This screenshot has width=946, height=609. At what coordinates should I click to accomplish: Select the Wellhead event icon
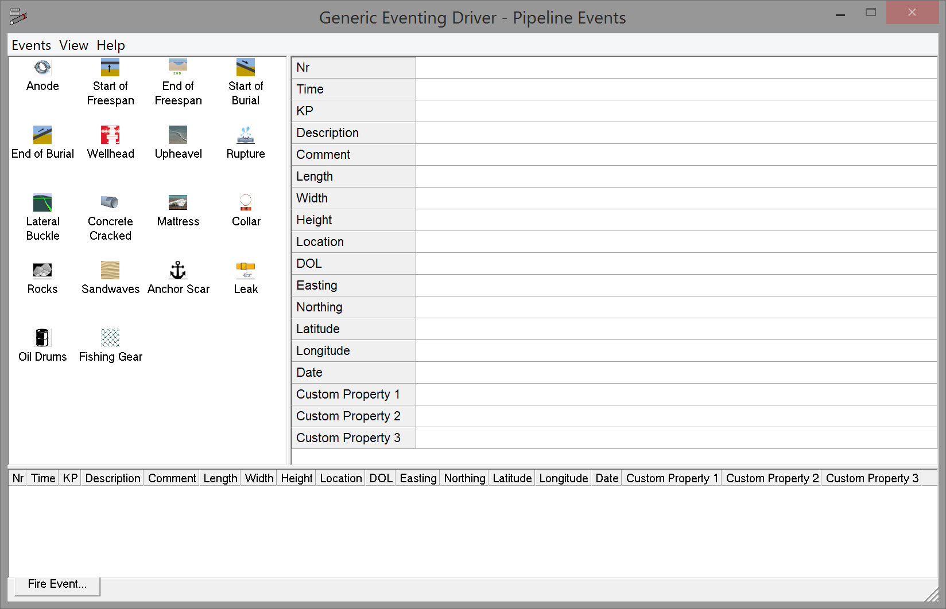(x=110, y=135)
